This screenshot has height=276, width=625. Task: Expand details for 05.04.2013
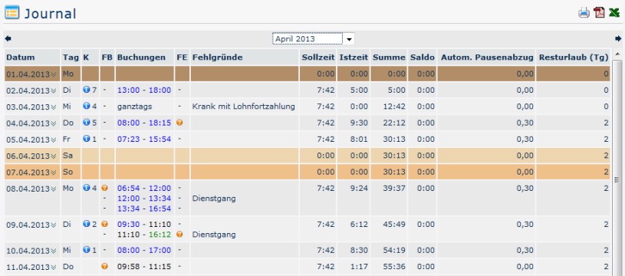coord(54,140)
